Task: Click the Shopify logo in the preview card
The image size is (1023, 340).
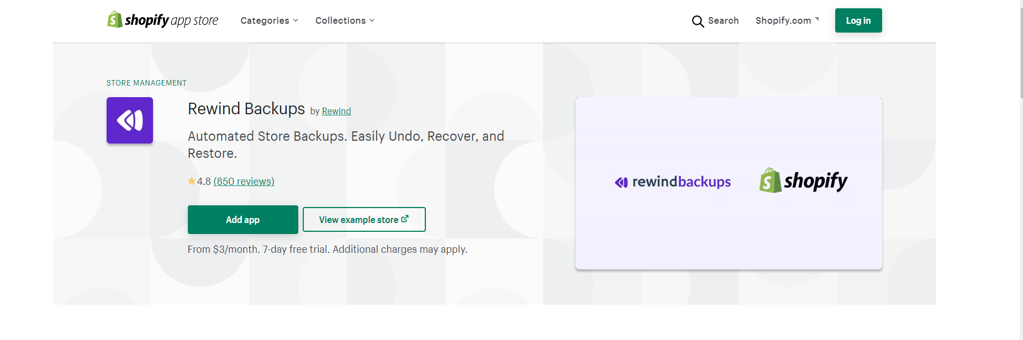Action: click(x=803, y=181)
